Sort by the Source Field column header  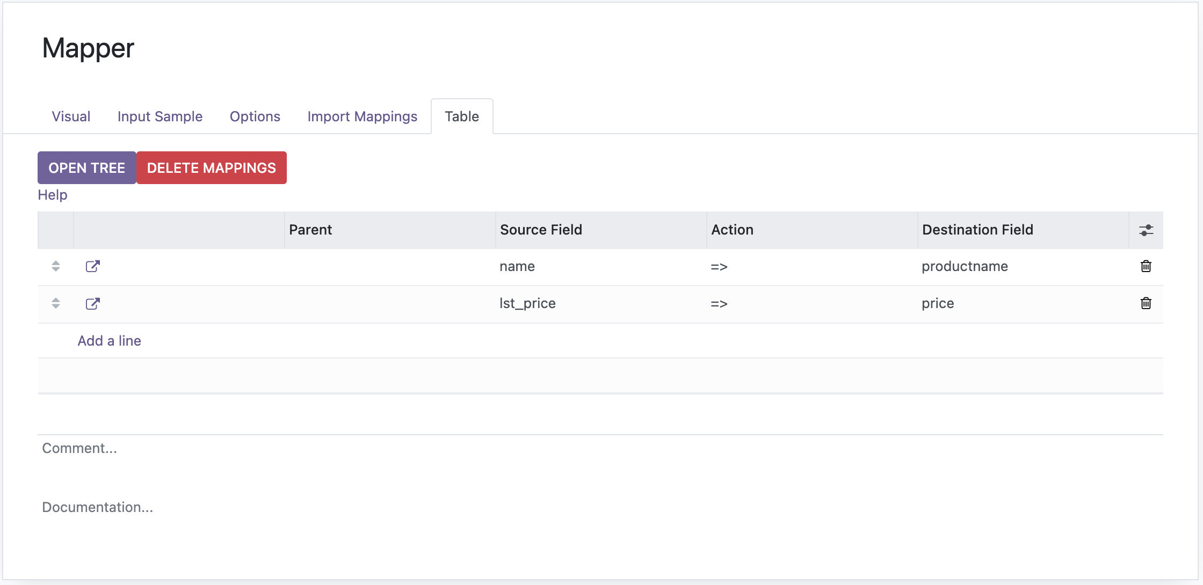[x=601, y=230]
